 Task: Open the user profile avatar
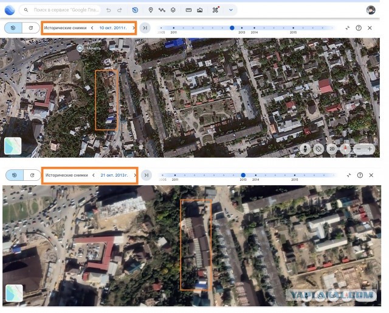[x=371, y=10]
